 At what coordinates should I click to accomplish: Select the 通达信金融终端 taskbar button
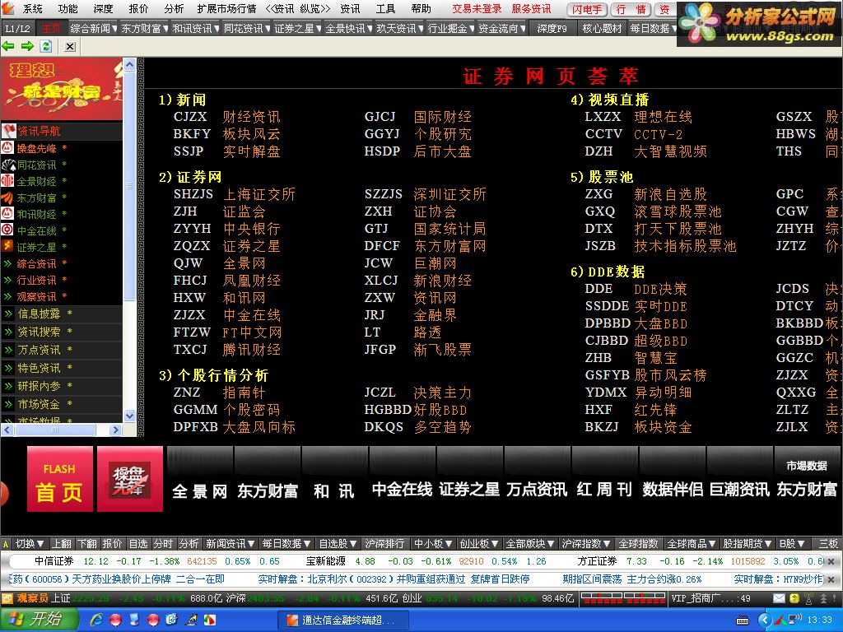coord(342,620)
